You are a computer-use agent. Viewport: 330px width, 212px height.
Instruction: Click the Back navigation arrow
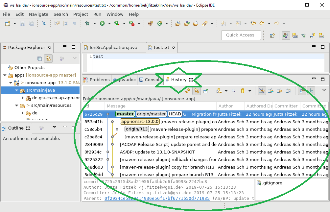pyautogui.click(x=262, y=23)
